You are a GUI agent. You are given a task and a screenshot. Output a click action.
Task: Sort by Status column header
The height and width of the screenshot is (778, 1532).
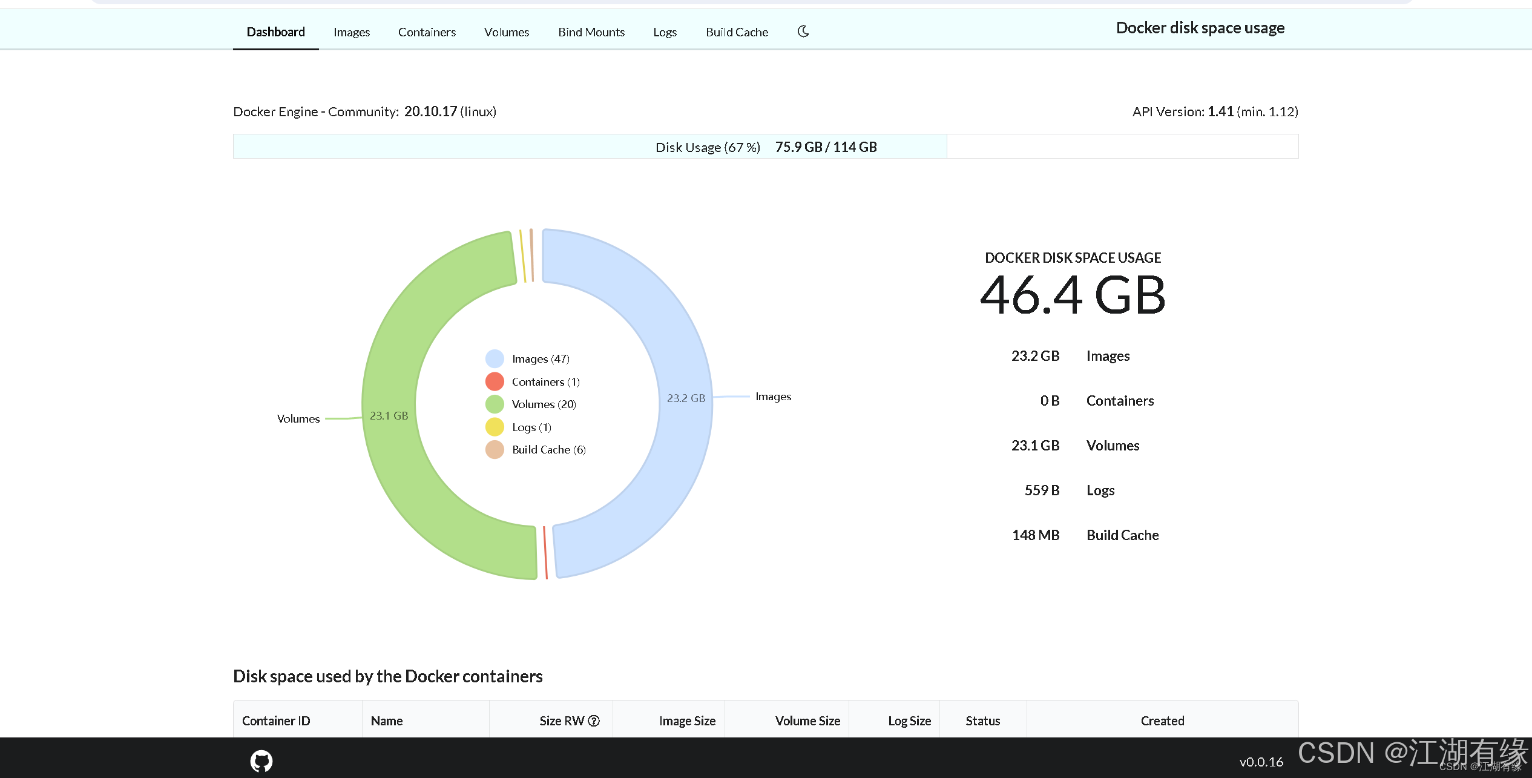point(982,720)
